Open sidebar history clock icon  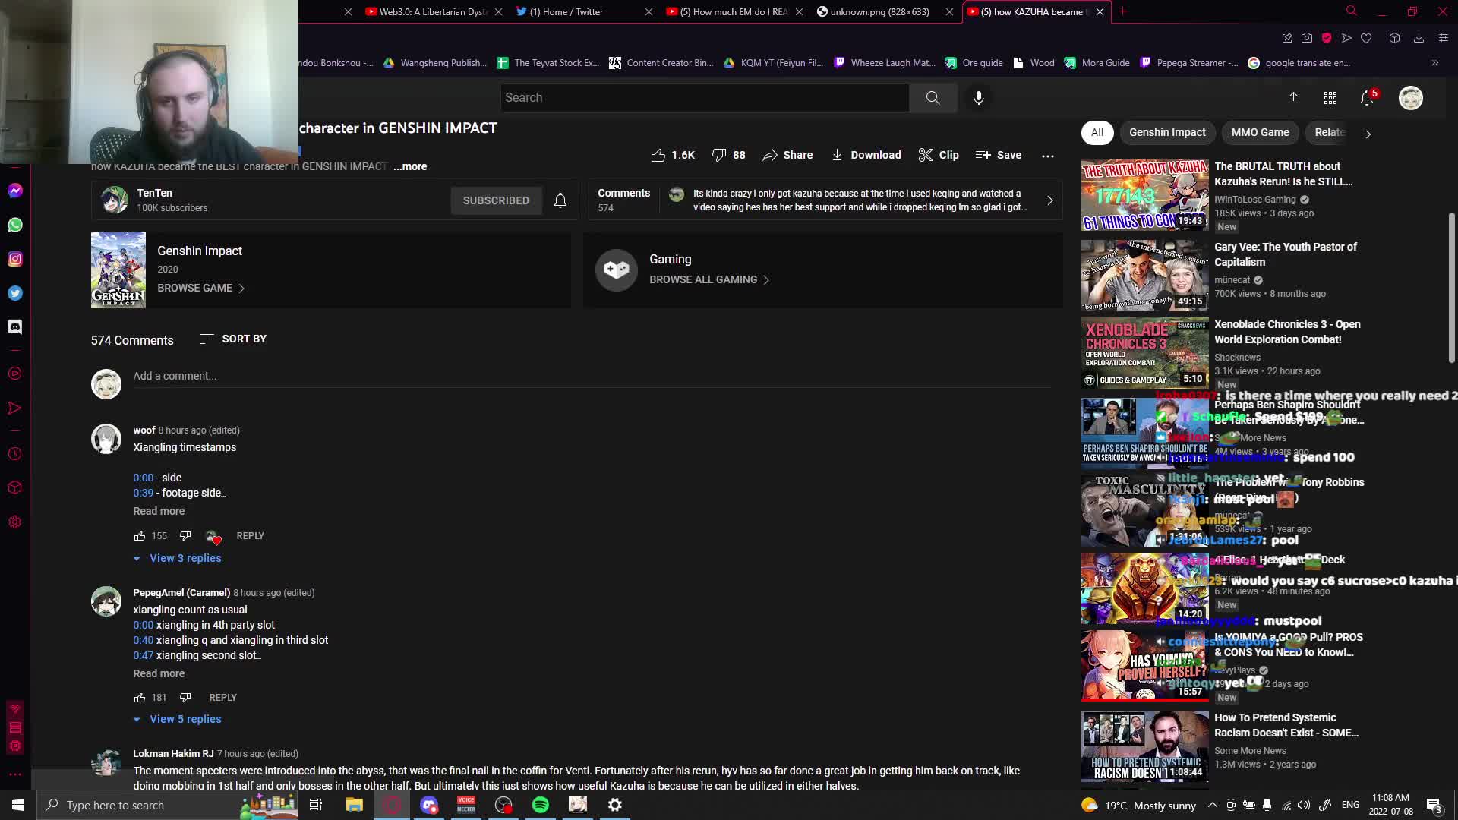click(15, 454)
